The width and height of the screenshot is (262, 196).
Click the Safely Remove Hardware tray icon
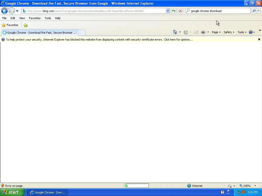tap(238, 192)
